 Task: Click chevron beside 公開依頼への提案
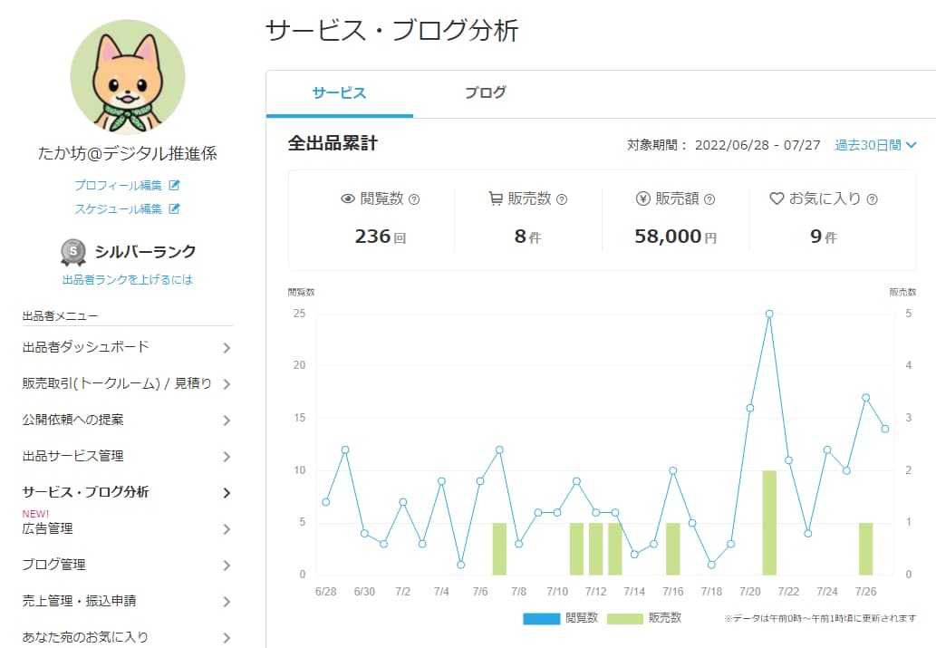pyautogui.click(x=227, y=421)
